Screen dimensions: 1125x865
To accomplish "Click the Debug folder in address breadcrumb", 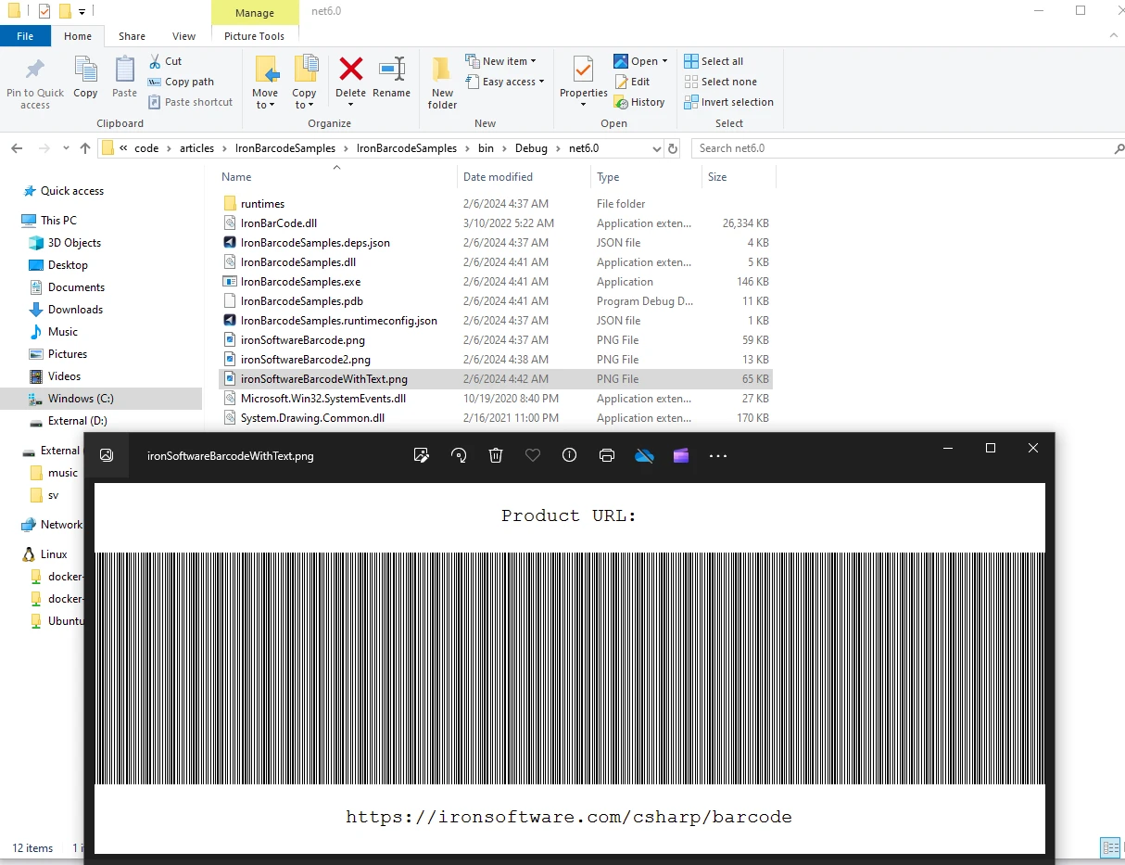I will pos(531,148).
